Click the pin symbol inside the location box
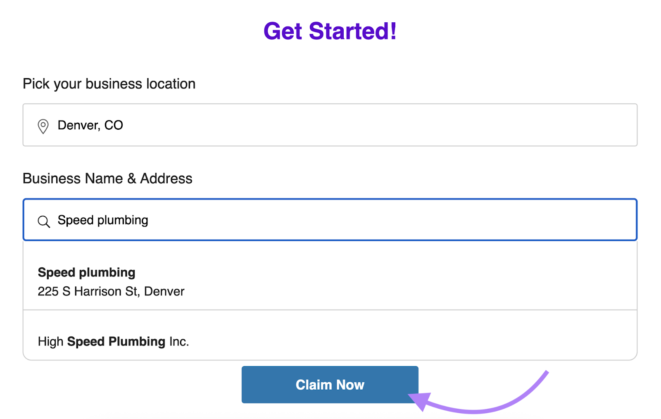The image size is (661, 419). 43,126
